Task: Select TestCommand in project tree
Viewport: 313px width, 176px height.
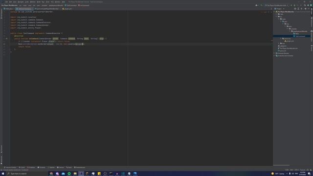Action: (299, 36)
